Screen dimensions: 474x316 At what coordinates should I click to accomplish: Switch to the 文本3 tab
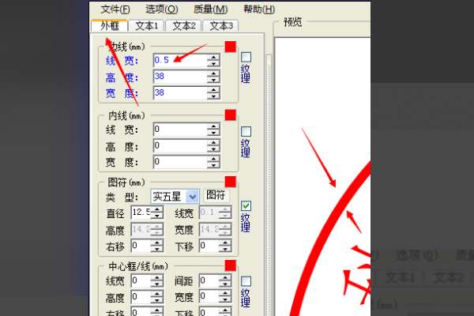coord(221,26)
